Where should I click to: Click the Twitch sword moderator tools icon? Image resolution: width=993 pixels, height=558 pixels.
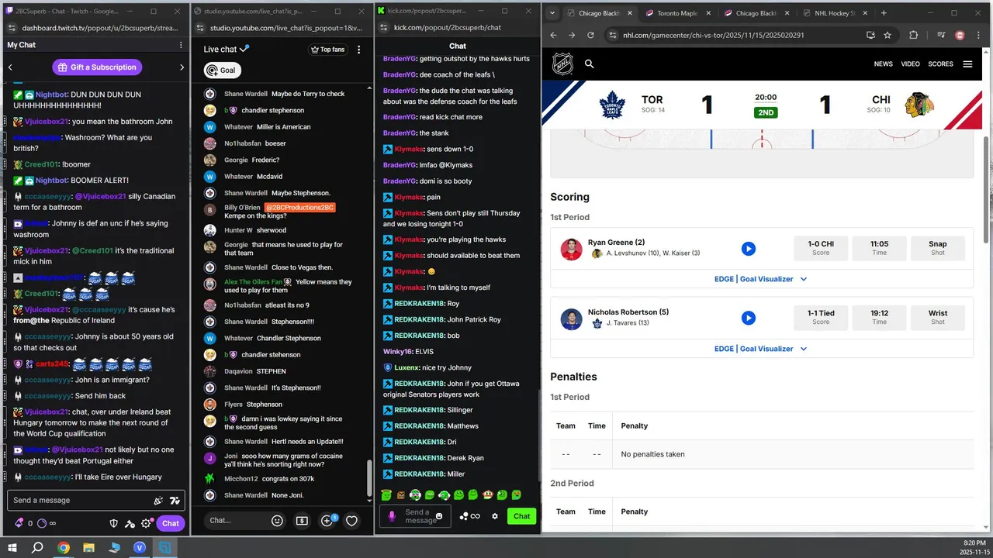[130, 523]
